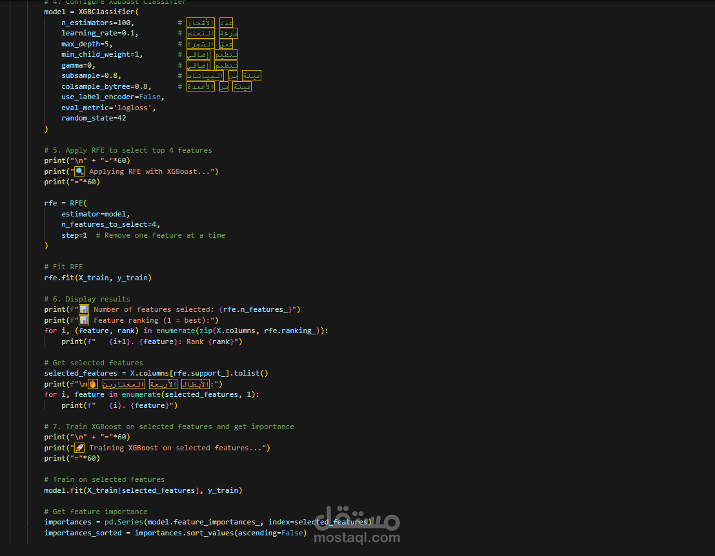Place cursor on n_features_to_select=4
This screenshot has width=715, height=556.
(x=111, y=224)
